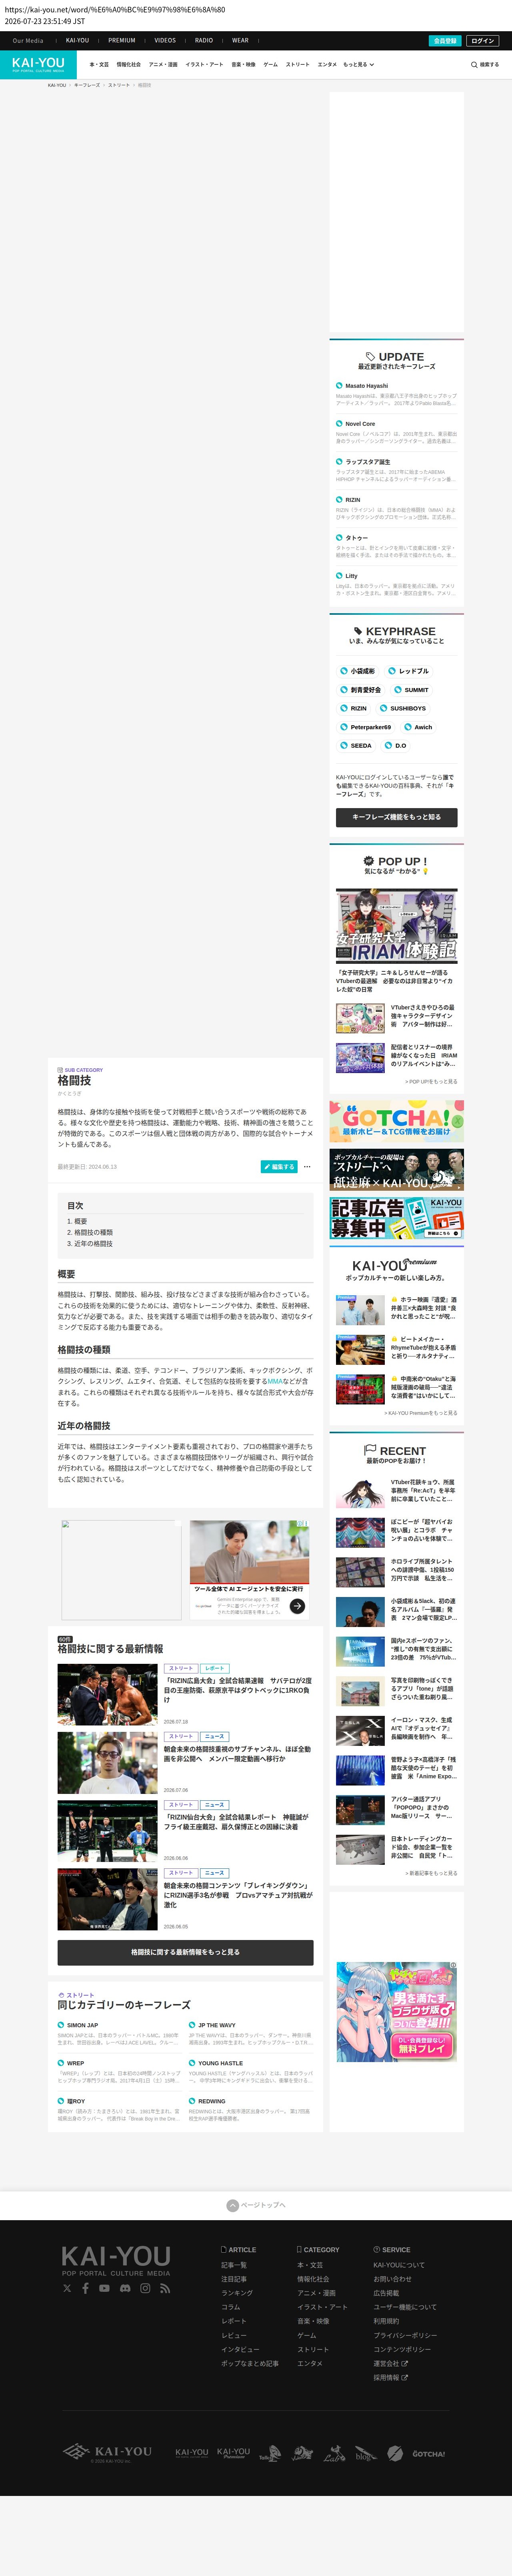Click 環ROY keyphrase icon
The height and width of the screenshot is (2576, 512).
click(60, 2101)
